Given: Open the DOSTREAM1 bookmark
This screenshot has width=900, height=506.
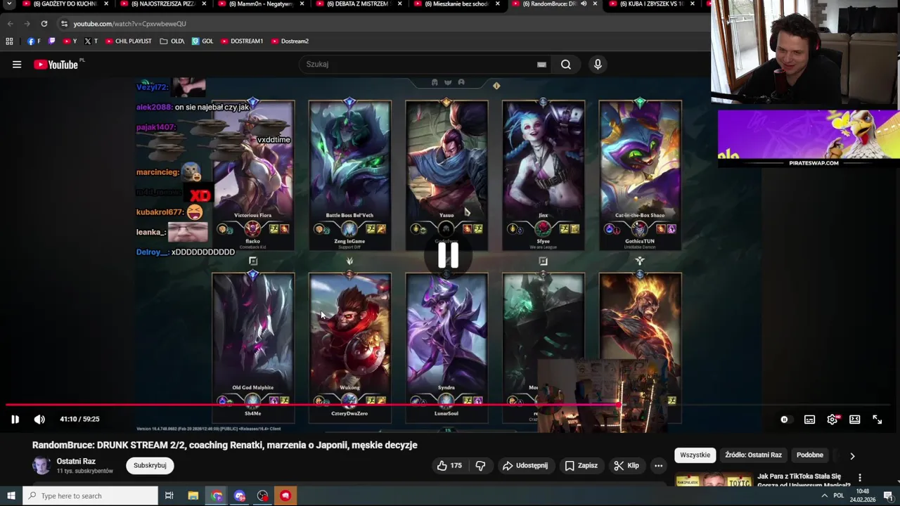Looking at the screenshot, I should point(242,41).
